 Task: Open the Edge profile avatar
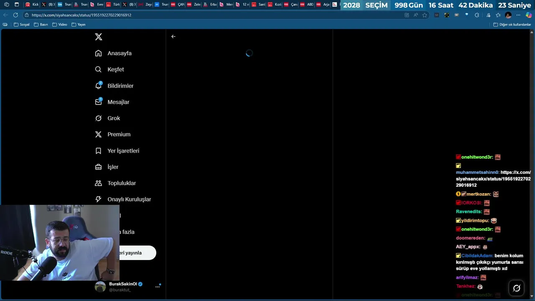(508, 15)
